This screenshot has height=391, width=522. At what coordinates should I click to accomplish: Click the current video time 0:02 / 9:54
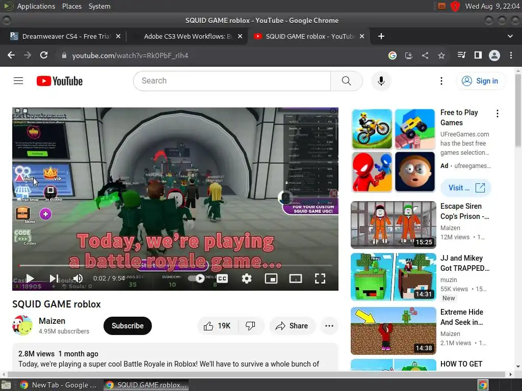109,278
